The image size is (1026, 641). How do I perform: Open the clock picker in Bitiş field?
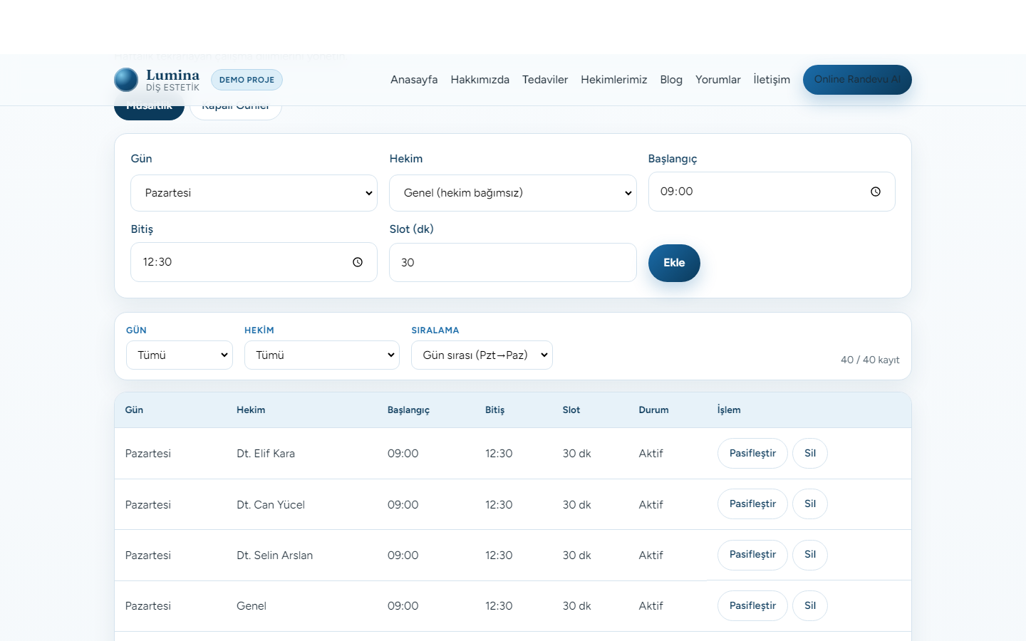pyautogui.click(x=358, y=262)
